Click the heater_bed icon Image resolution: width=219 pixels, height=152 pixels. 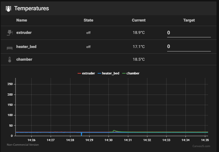10,48
